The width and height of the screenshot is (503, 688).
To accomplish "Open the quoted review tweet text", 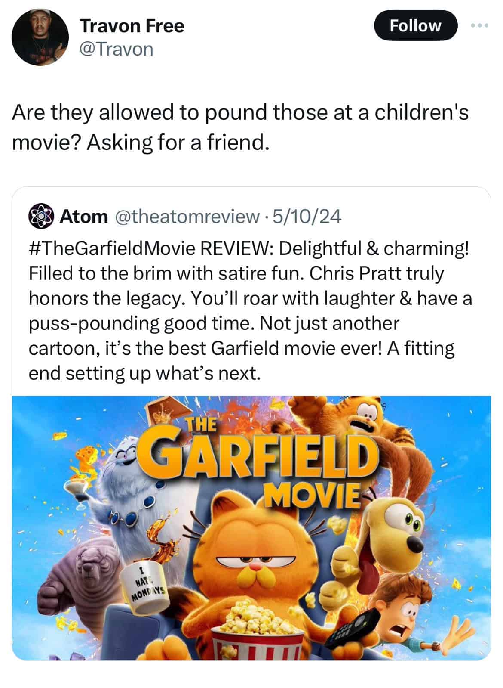I will coord(251,310).
